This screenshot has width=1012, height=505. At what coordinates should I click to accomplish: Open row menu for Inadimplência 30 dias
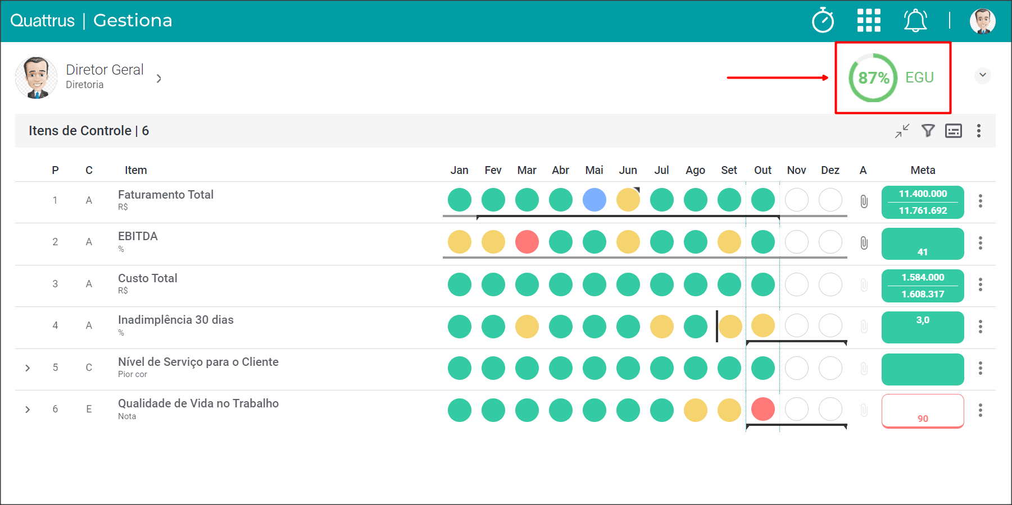981,327
